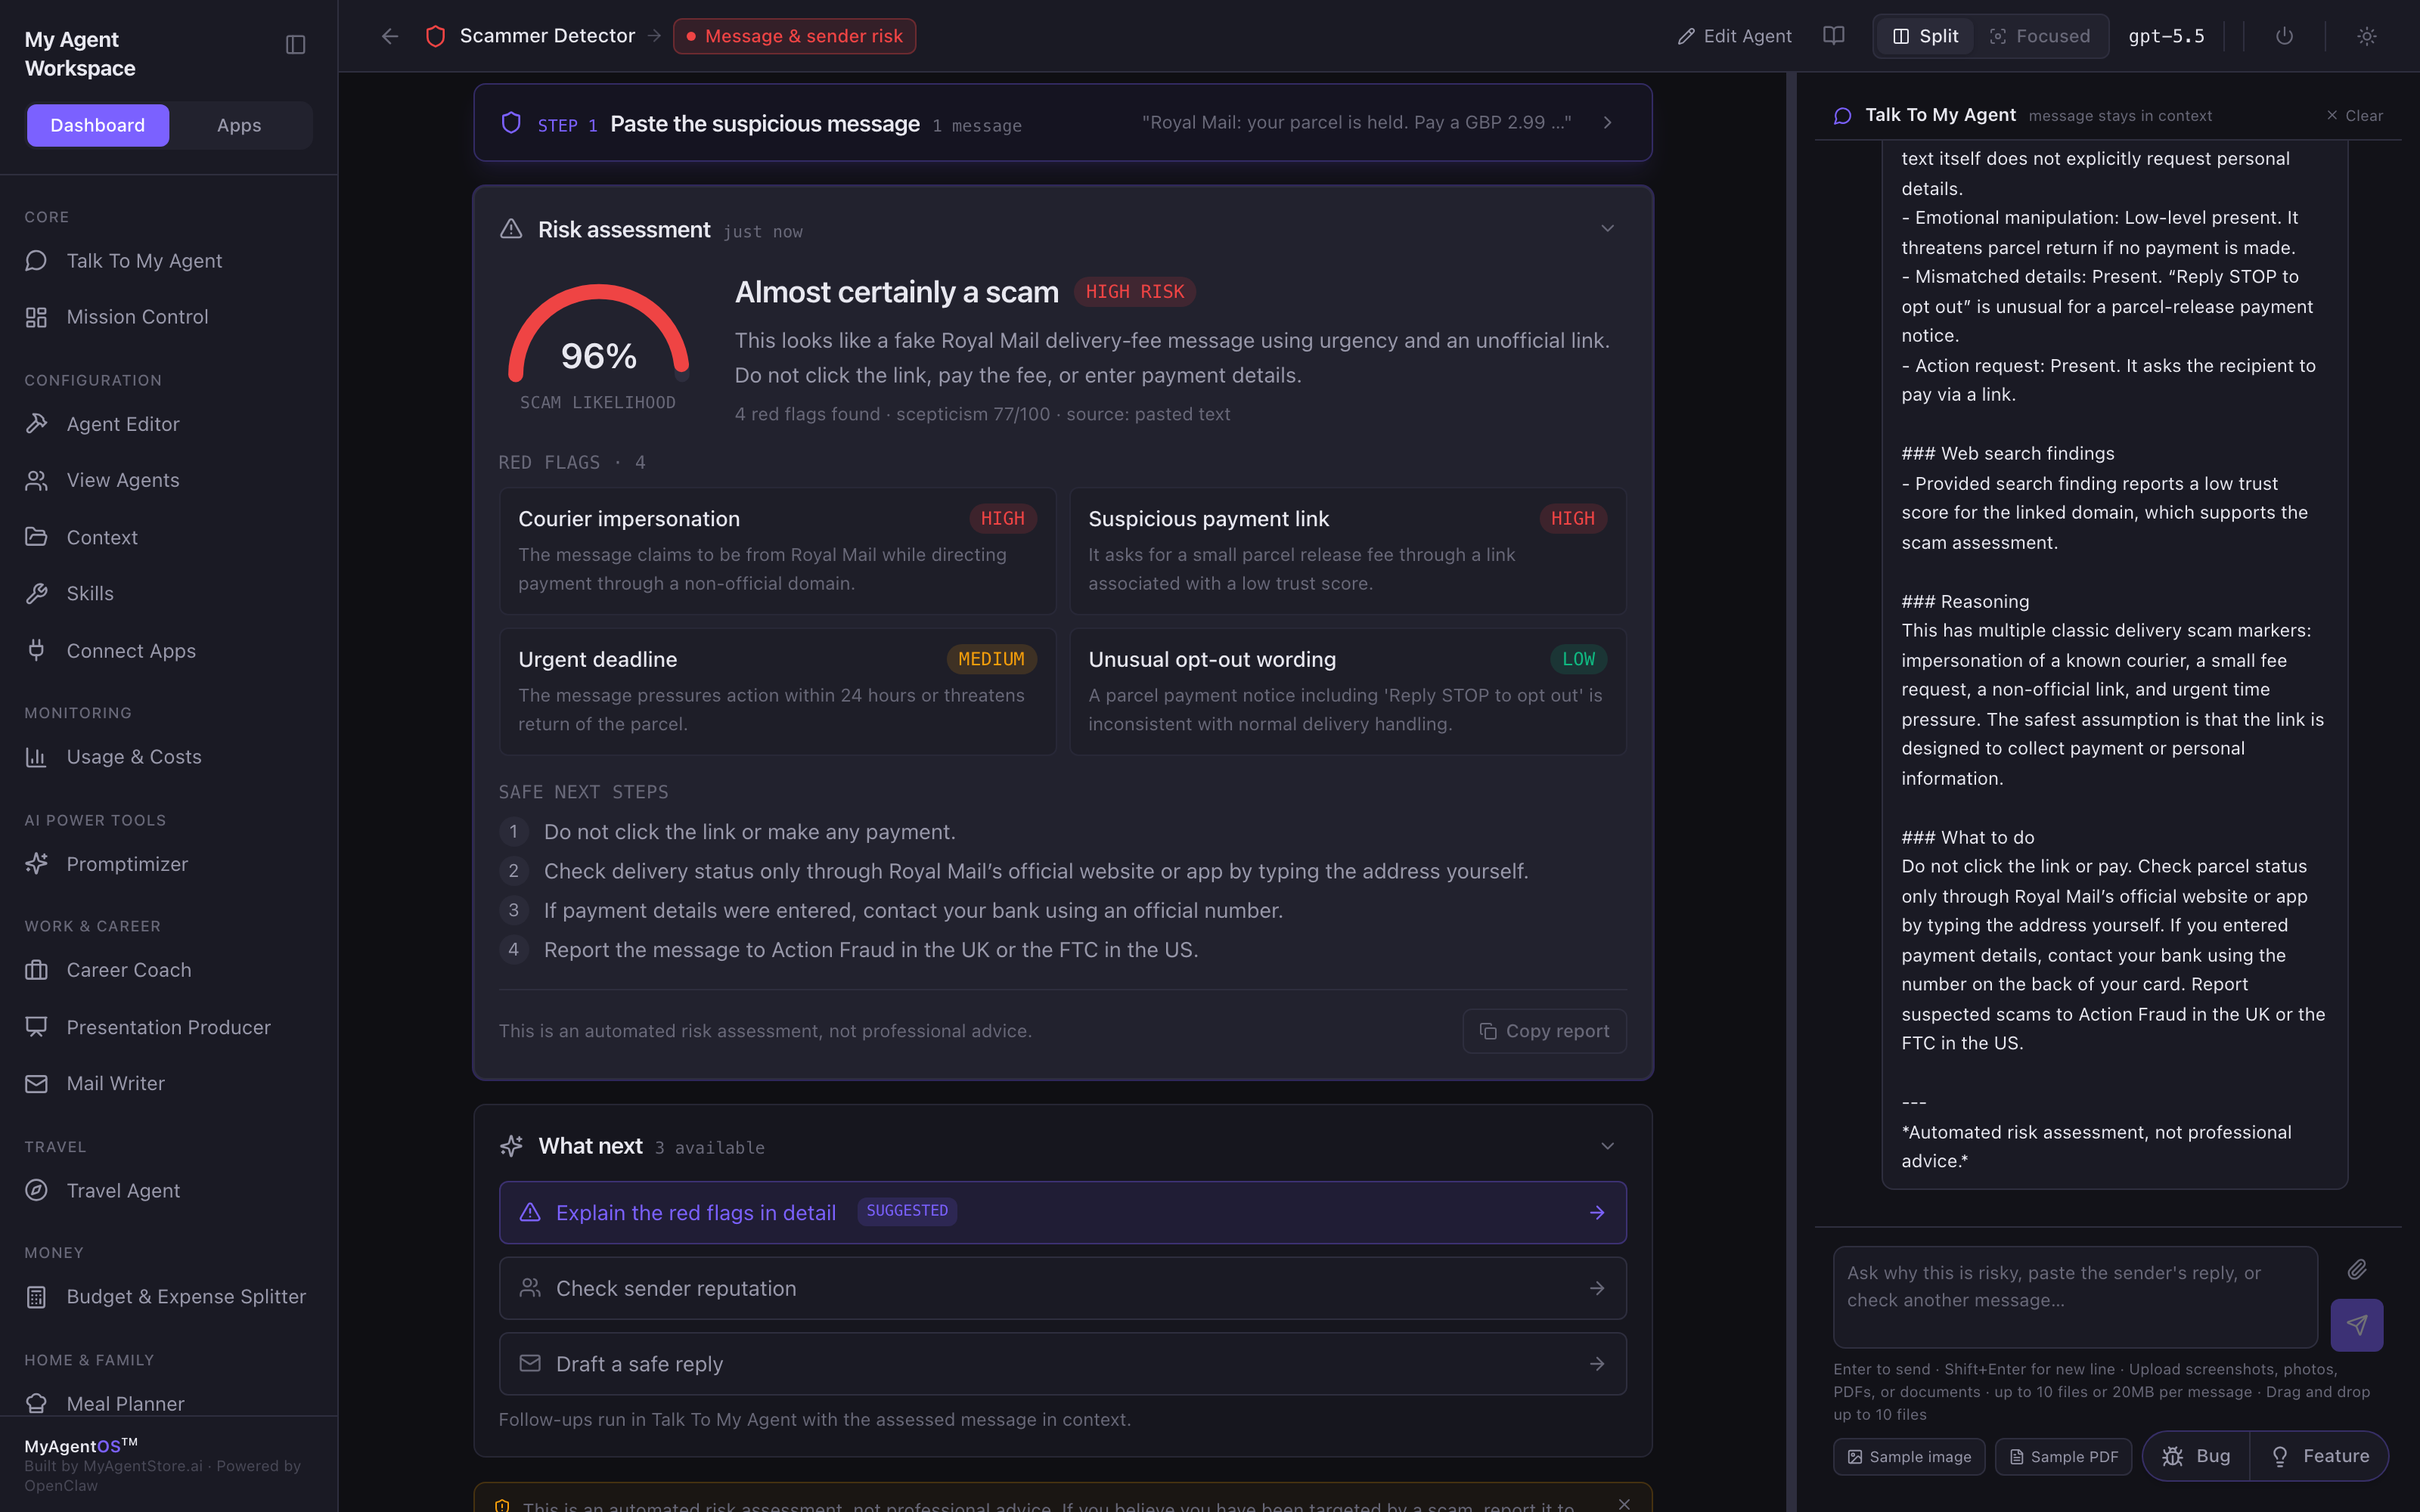Click the Edit Agent button
The height and width of the screenshot is (1512, 2420).
[1734, 36]
